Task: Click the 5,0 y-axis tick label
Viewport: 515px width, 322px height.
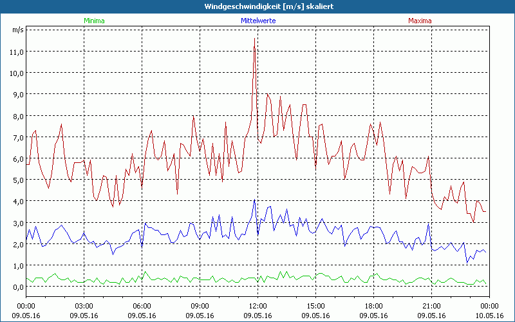Action: click(x=18, y=180)
